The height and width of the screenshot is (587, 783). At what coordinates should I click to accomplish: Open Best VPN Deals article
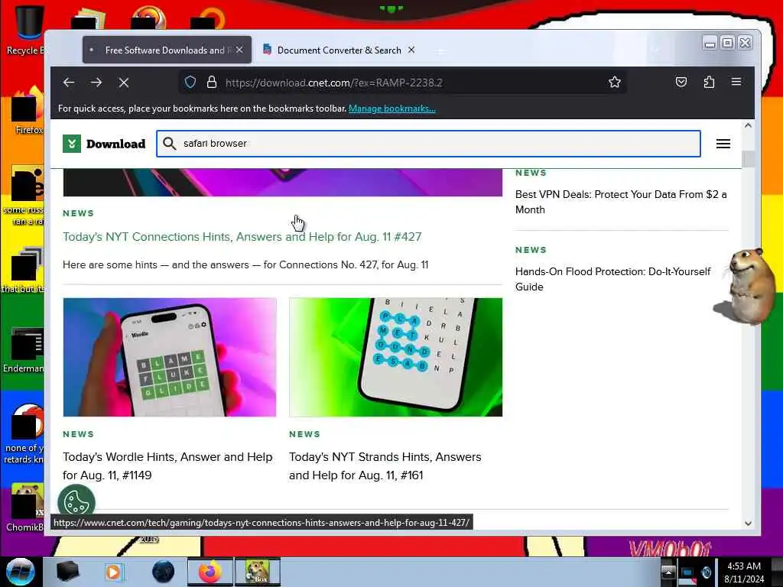[621, 202]
